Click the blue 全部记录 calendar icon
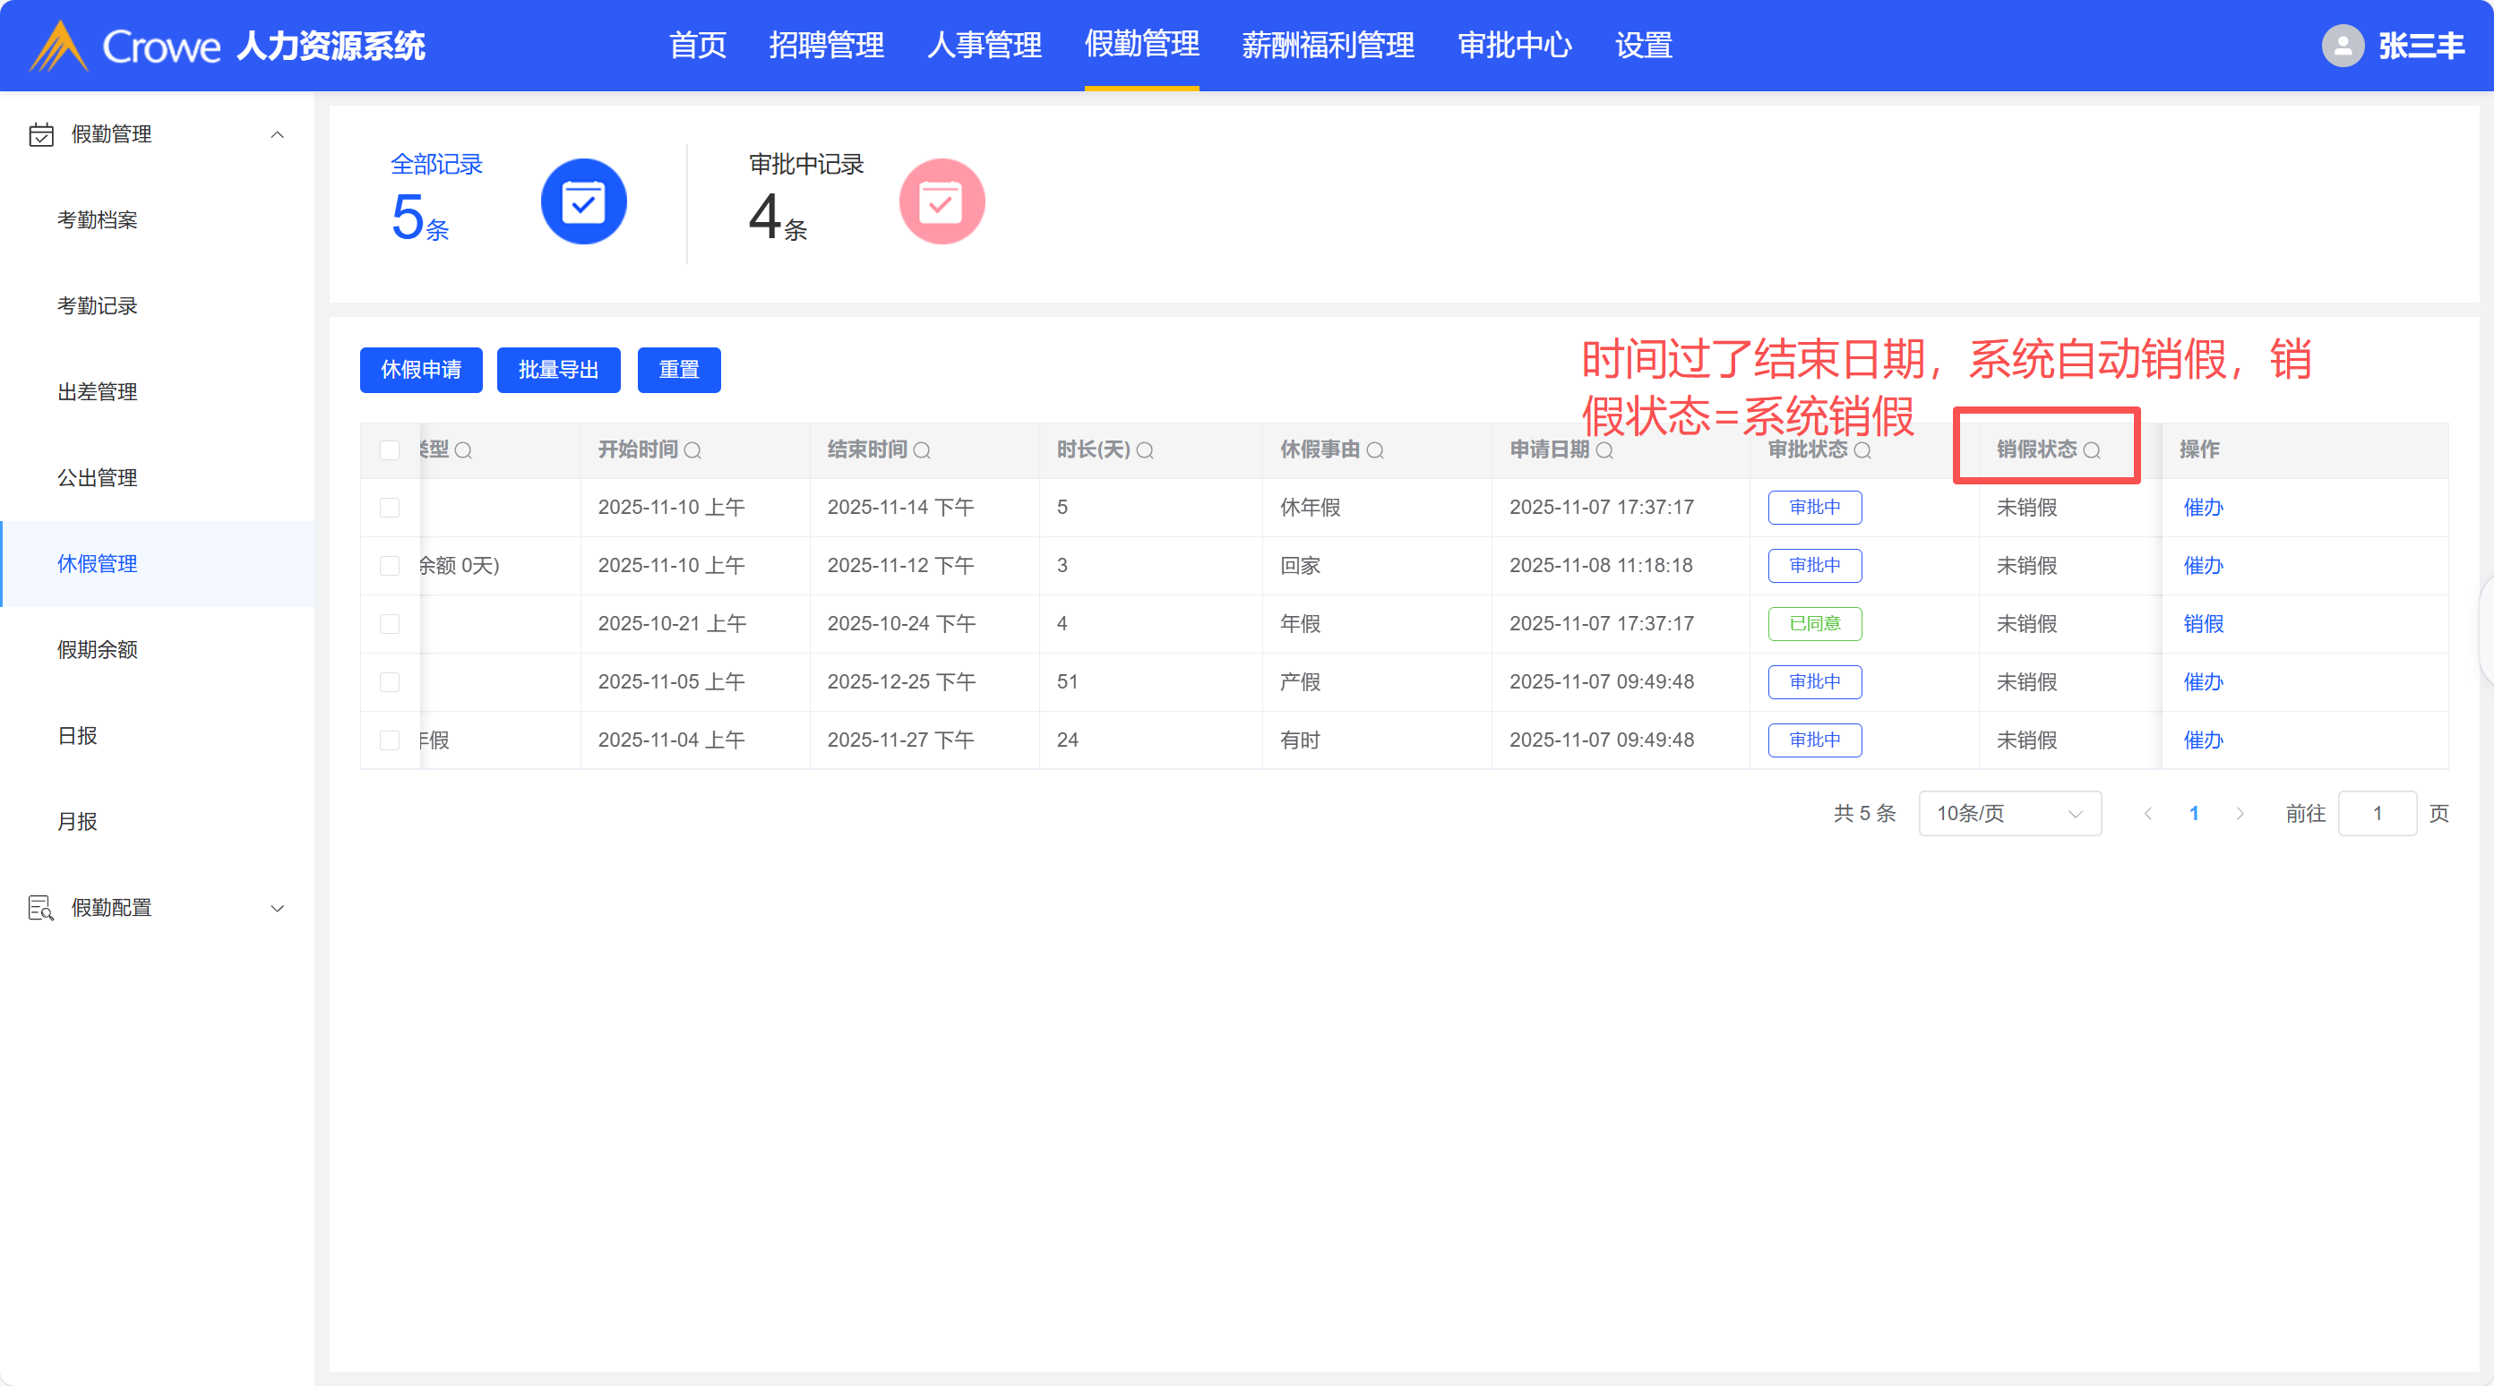Screen dimensions: 2494x1386 [583, 201]
